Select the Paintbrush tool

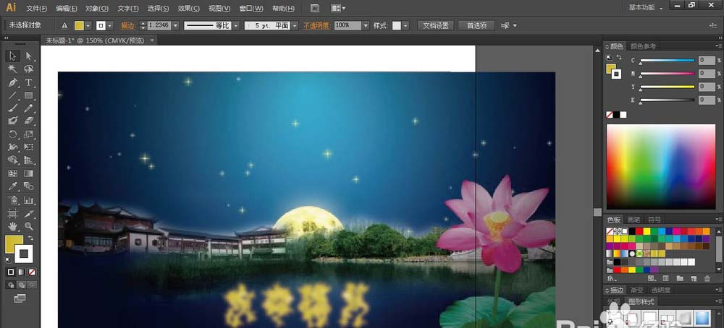click(12, 108)
